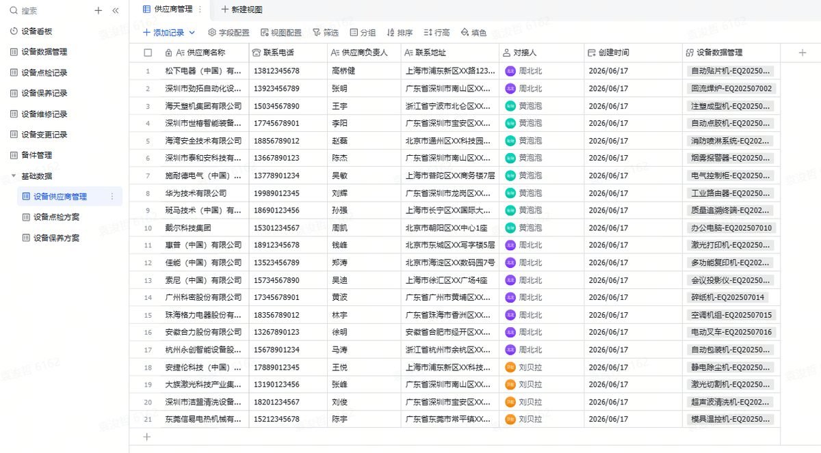Select the 周凯 contact cell
This screenshot has height=453, width=821.
coord(364,228)
